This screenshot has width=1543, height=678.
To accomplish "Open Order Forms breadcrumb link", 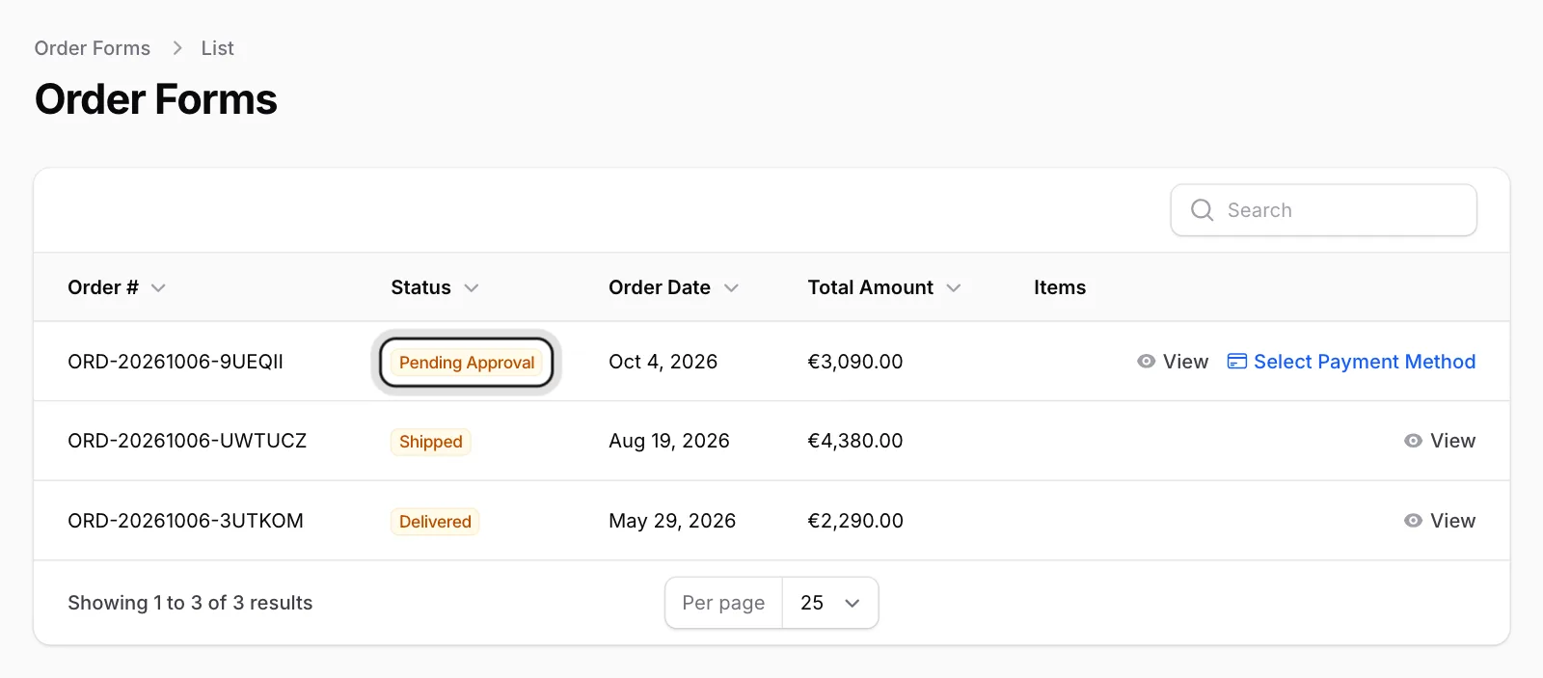I will [x=93, y=48].
